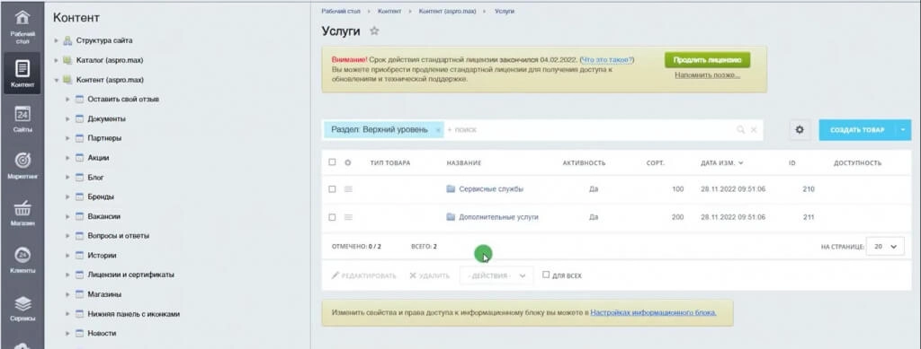Open the Клиенты sidebar icon

(22, 256)
